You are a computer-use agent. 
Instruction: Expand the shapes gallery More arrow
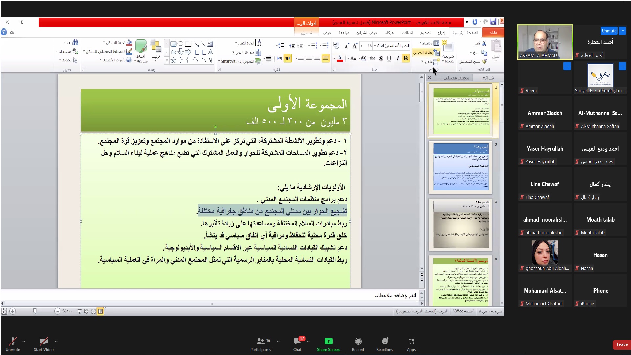pos(167,60)
